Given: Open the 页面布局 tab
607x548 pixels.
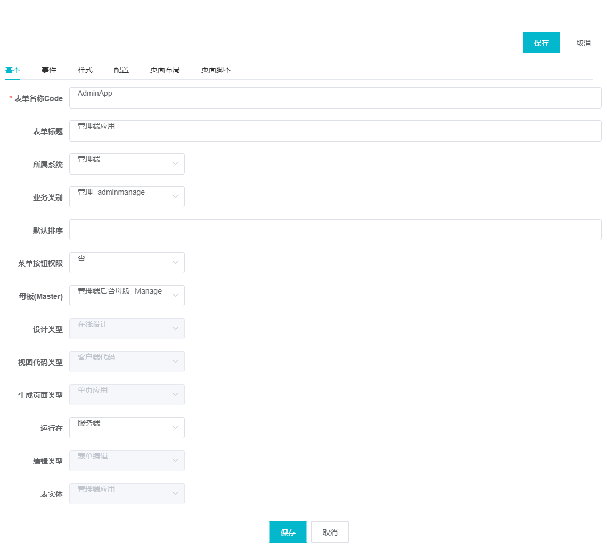Looking at the screenshot, I should tap(165, 70).
